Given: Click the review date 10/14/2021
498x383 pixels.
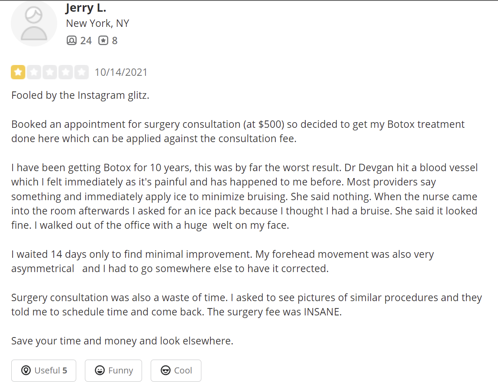Looking at the screenshot, I should tap(121, 72).
